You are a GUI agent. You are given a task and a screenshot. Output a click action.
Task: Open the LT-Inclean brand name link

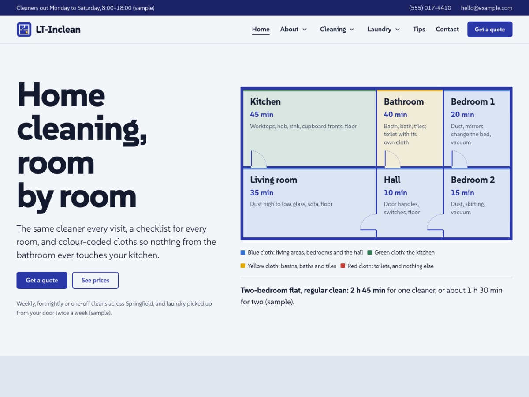click(58, 30)
